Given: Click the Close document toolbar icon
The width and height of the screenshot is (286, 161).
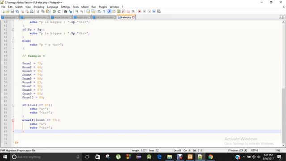Looking at the screenshot, I should tap(22, 11).
